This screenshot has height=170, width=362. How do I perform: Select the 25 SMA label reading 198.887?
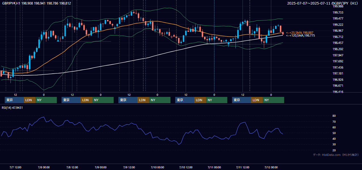click(300, 33)
